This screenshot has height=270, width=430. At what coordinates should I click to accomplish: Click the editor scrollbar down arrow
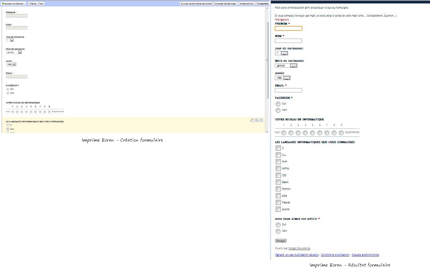[267, 132]
